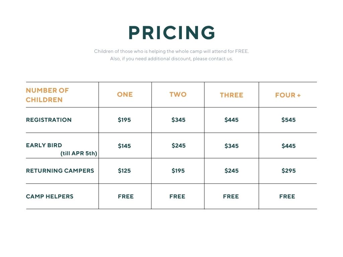The height and width of the screenshot is (257, 343).
Task: Select the RETURNING CAMPERS row label
Action: pyautogui.click(x=60, y=171)
